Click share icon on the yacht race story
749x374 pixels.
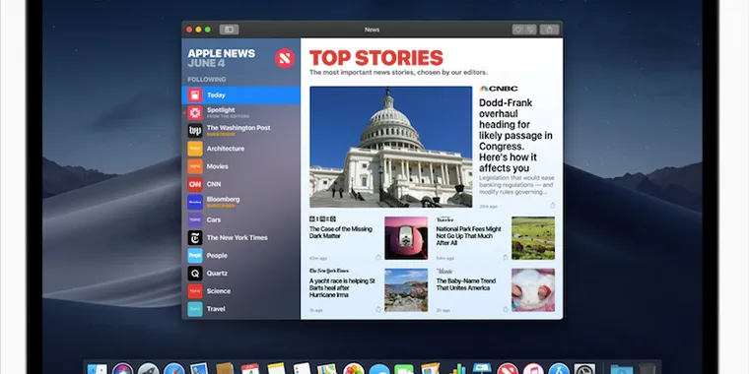pos(378,310)
